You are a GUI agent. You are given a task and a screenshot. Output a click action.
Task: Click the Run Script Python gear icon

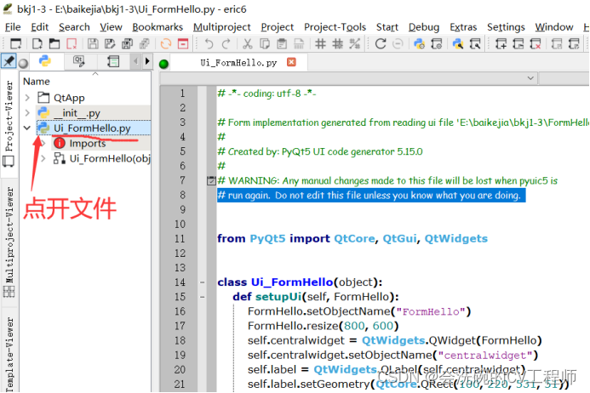[419, 43]
